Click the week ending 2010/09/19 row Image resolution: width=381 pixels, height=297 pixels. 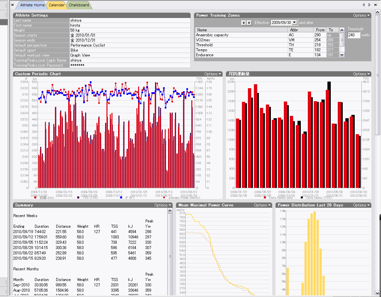coord(83,232)
